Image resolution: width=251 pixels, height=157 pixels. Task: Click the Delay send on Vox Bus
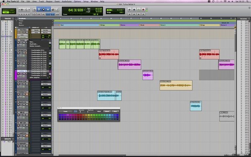pos(36,33)
